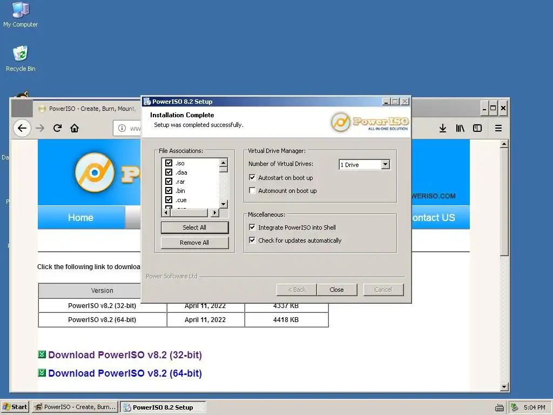Viewport: 553px width, 415px height.
Task: Enable Automount on boot up
Action: point(252,191)
